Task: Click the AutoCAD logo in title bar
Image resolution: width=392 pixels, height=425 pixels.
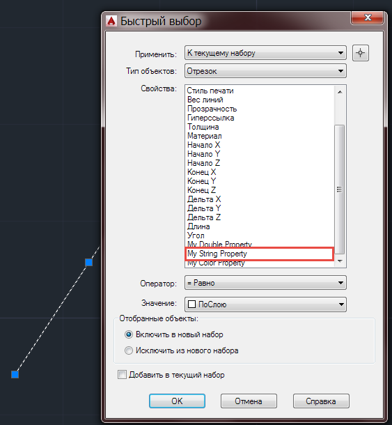Action: [x=111, y=21]
